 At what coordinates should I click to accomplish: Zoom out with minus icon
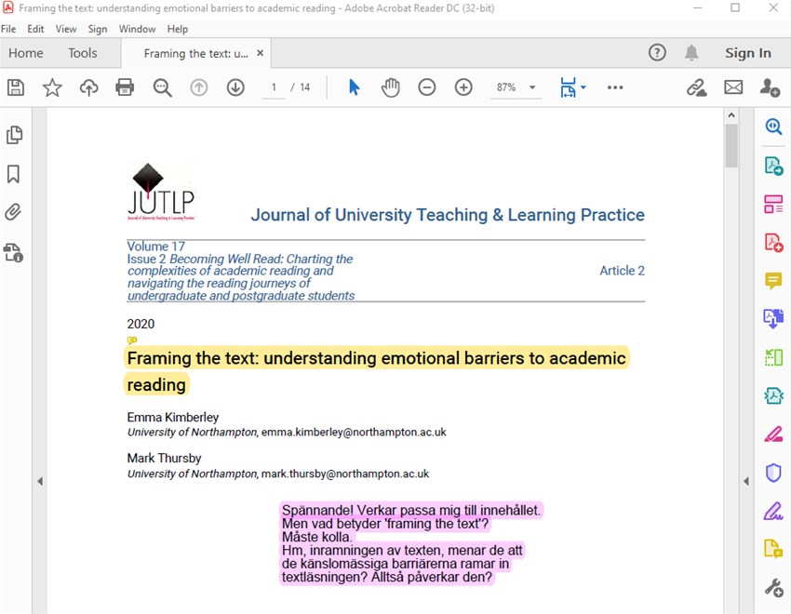pyautogui.click(x=427, y=87)
